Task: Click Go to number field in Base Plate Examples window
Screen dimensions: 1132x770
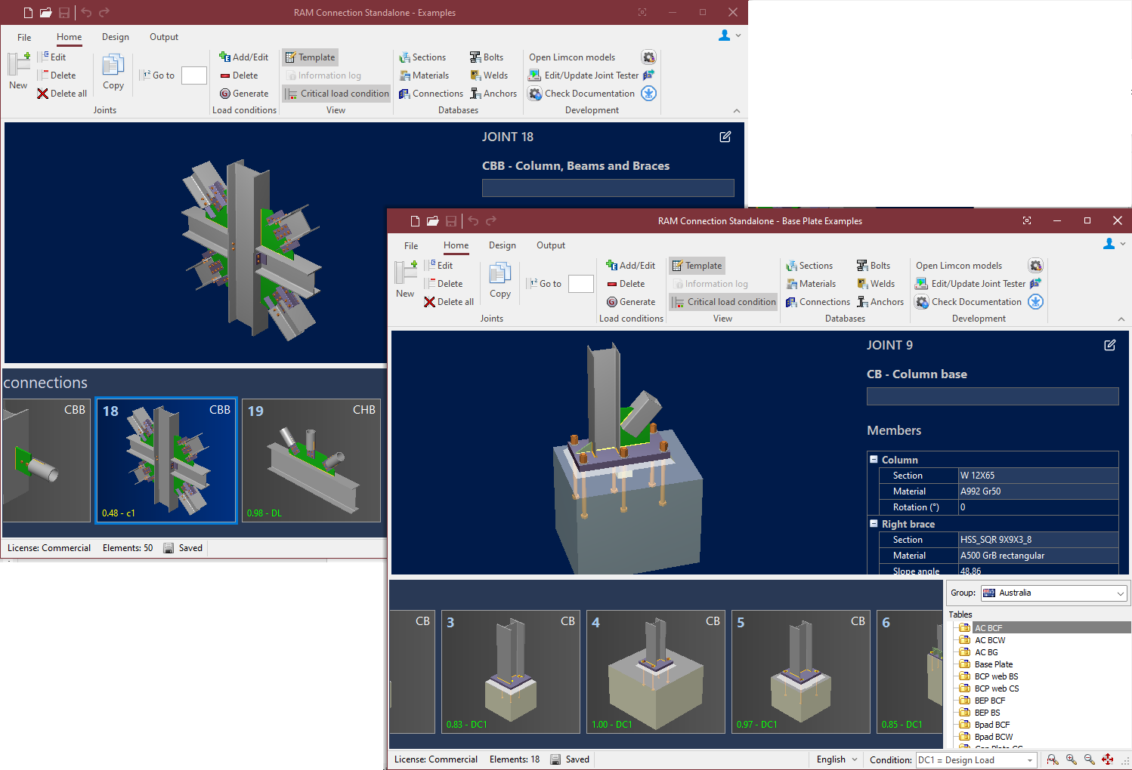Action: point(580,284)
